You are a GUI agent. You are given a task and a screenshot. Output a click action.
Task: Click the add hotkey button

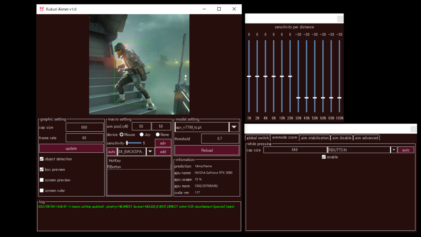coord(163,151)
